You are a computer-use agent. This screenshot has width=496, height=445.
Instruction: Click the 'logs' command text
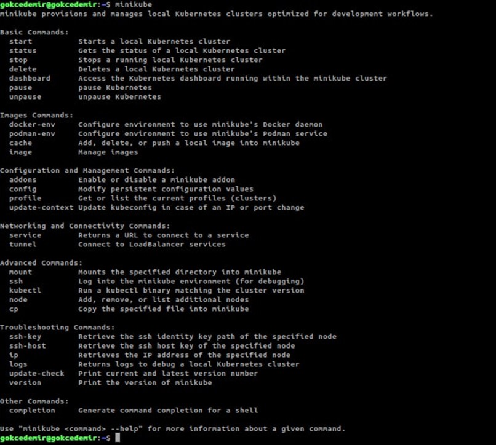(18, 364)
